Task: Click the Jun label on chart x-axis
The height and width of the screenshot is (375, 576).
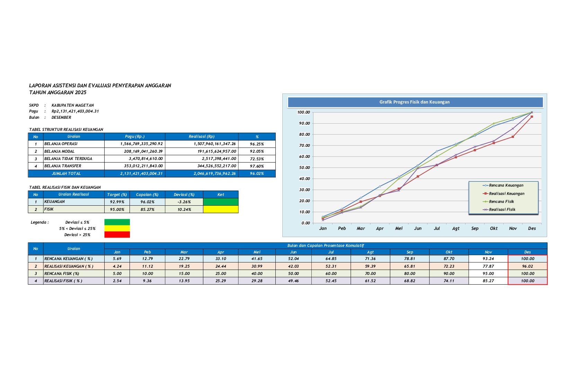Action: 418,229
